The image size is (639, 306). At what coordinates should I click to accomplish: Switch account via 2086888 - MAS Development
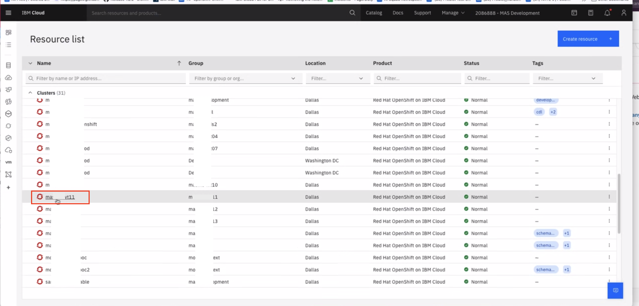[x=507, y=13]
